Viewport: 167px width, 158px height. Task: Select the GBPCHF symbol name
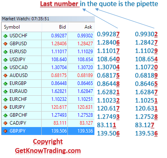18,115
